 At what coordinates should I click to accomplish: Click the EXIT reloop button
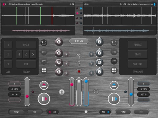click(x=26, y=64)
